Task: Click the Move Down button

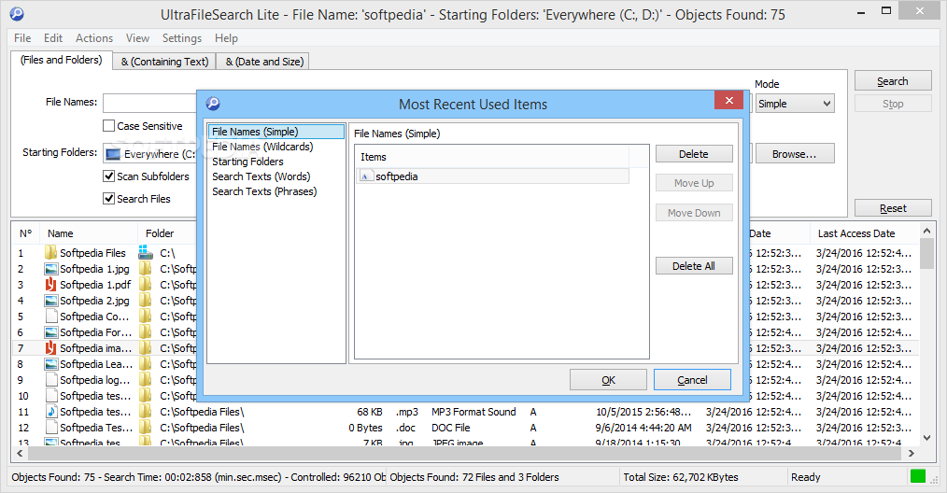Action: click(x=694, y=213)
